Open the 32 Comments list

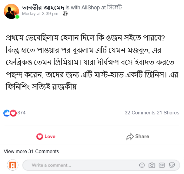(x=140, y=113)
